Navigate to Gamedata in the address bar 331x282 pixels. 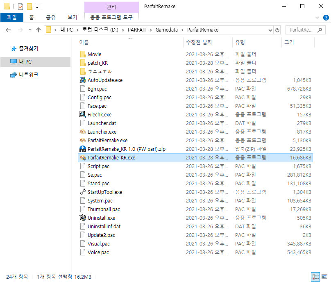167,30
